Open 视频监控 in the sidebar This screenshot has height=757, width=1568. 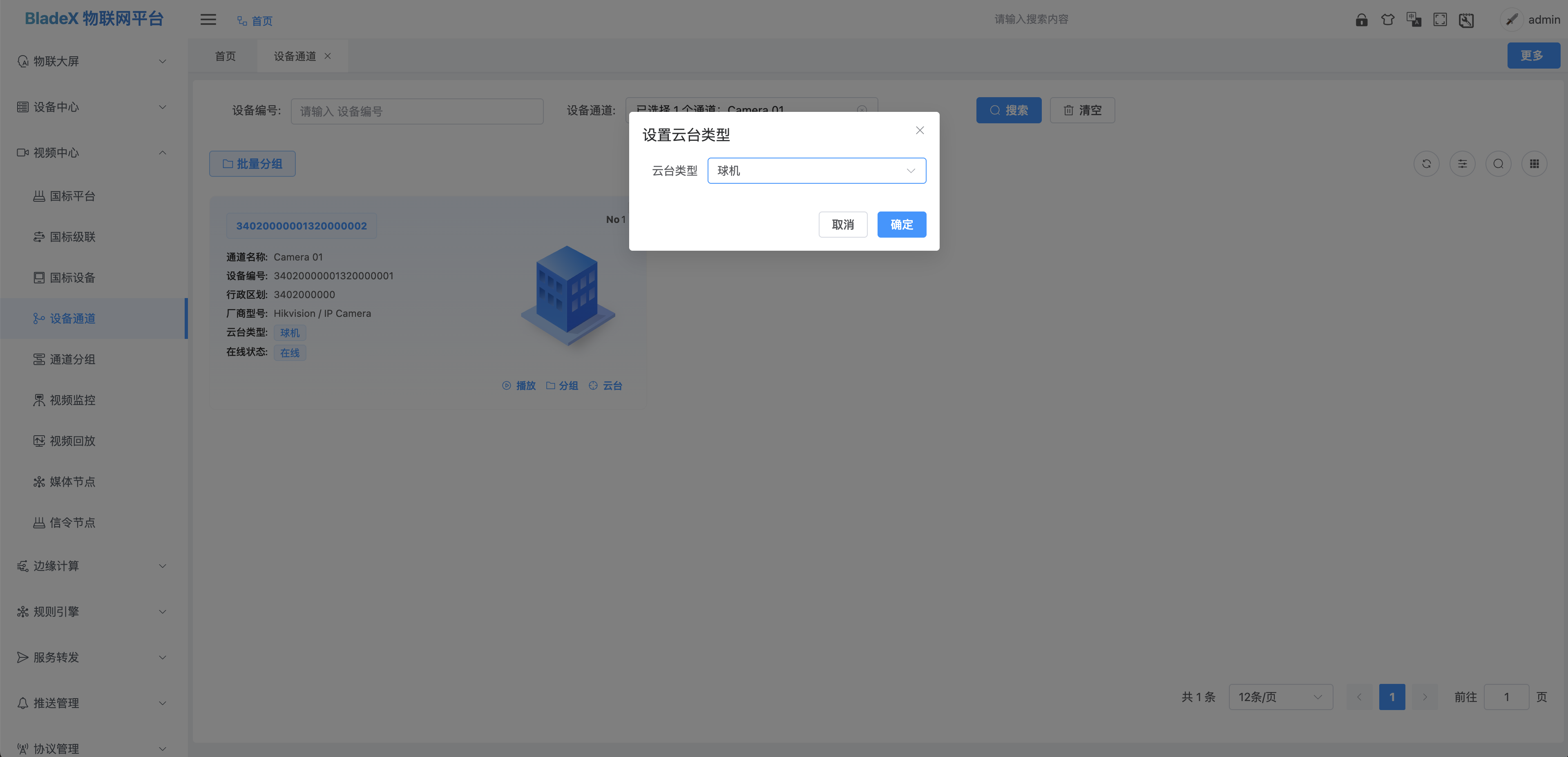[x=94, y=400]
